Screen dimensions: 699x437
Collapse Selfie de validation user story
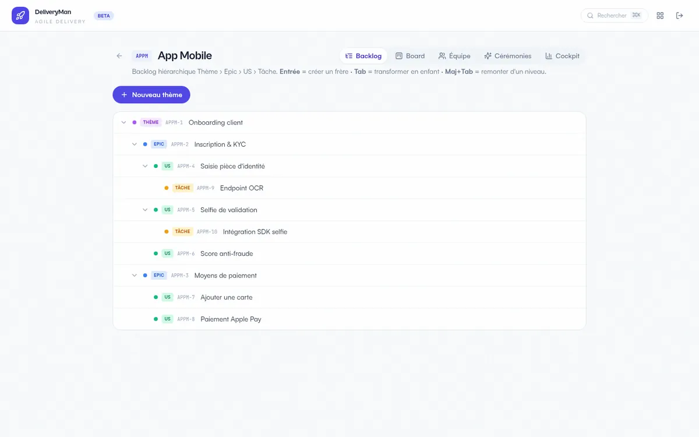pos(145,210)
